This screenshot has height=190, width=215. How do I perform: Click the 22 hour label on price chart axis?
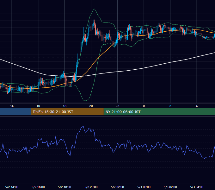click(x=117, y=106)
